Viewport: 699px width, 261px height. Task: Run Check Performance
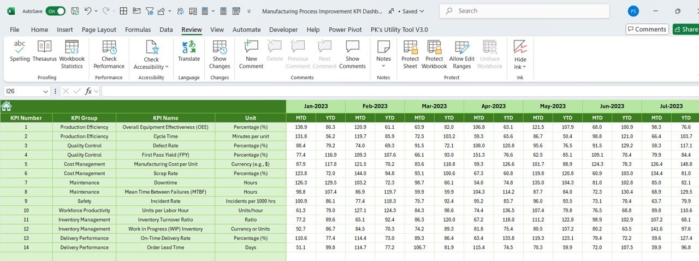pos(109,55)
